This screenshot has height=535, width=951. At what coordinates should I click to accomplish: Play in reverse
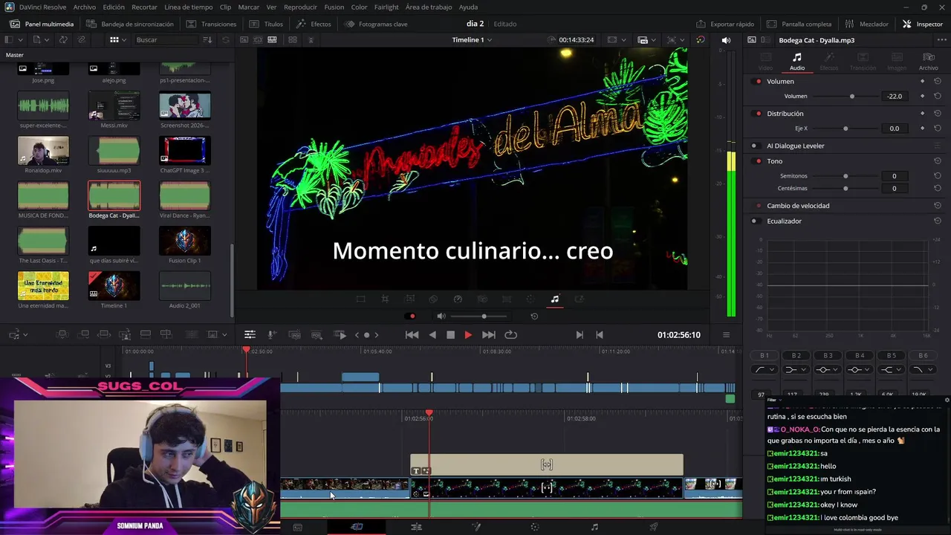coord(432,335)
